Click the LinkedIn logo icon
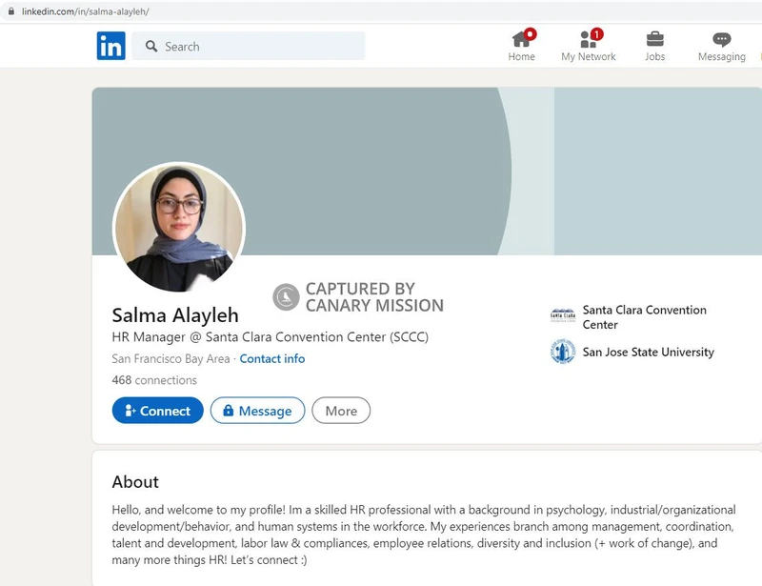Viewport: 762px width, 586px height. click(110, 46)
